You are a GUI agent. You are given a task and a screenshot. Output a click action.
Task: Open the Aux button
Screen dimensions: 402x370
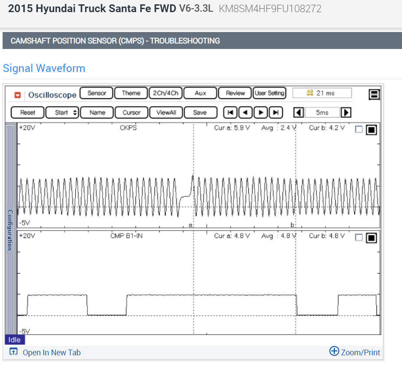pos(200,93)
